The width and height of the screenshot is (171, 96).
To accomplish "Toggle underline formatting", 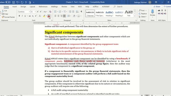I will coord(25,16).
